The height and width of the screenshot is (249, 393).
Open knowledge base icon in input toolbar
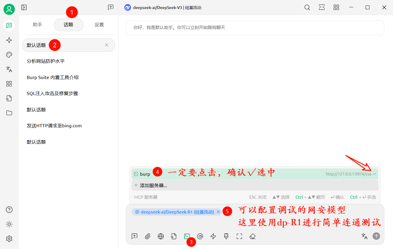coord(174,237)
